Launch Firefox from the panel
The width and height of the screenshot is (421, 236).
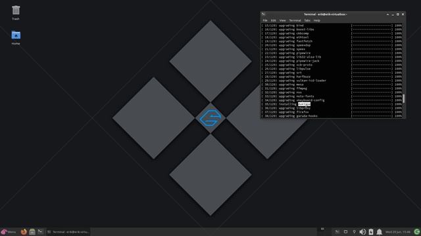tap(24, 231)
